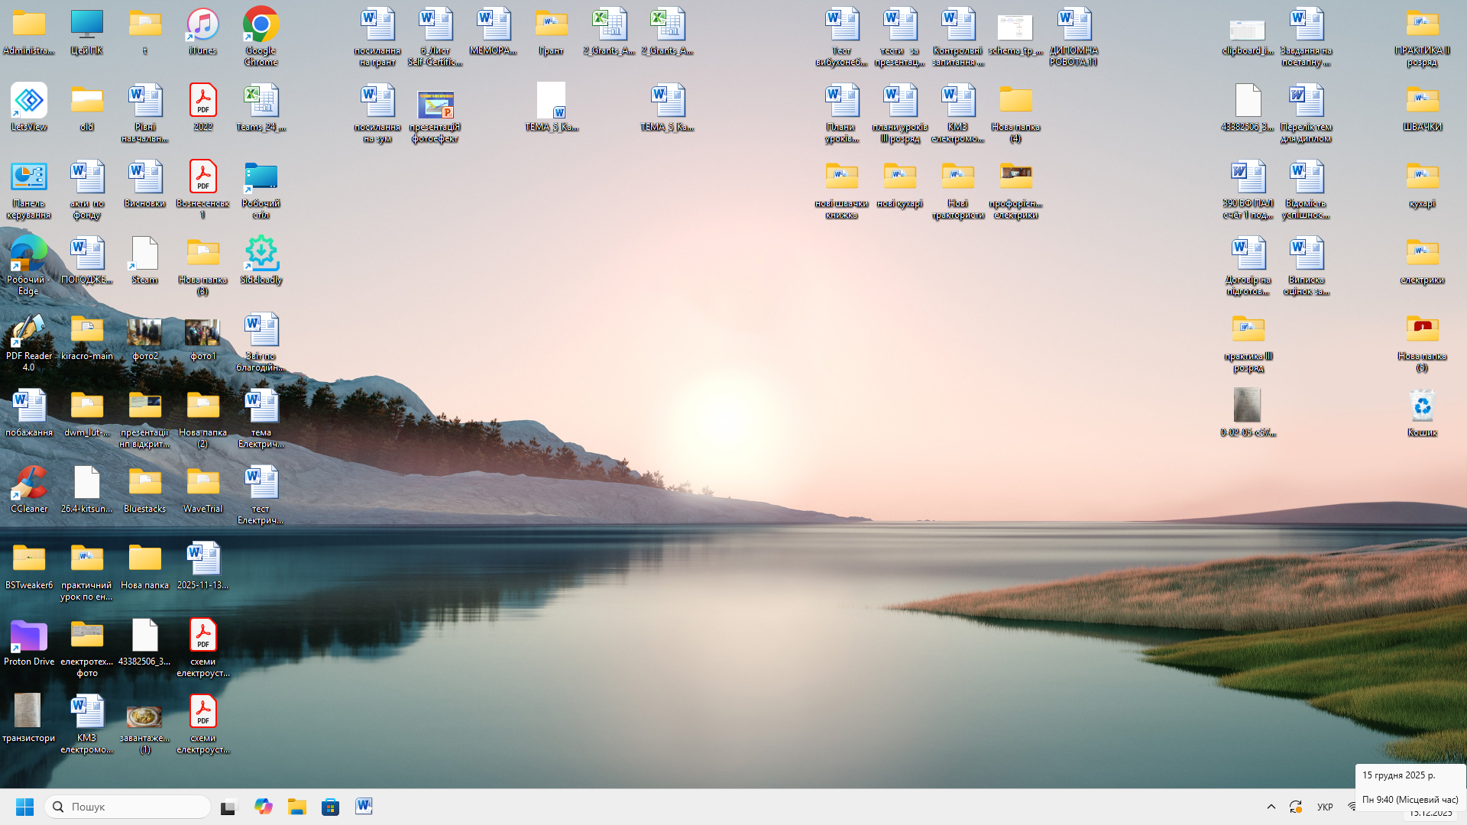
Task: Open File Explorer from the taskbar
Action: tap(296, 807)
